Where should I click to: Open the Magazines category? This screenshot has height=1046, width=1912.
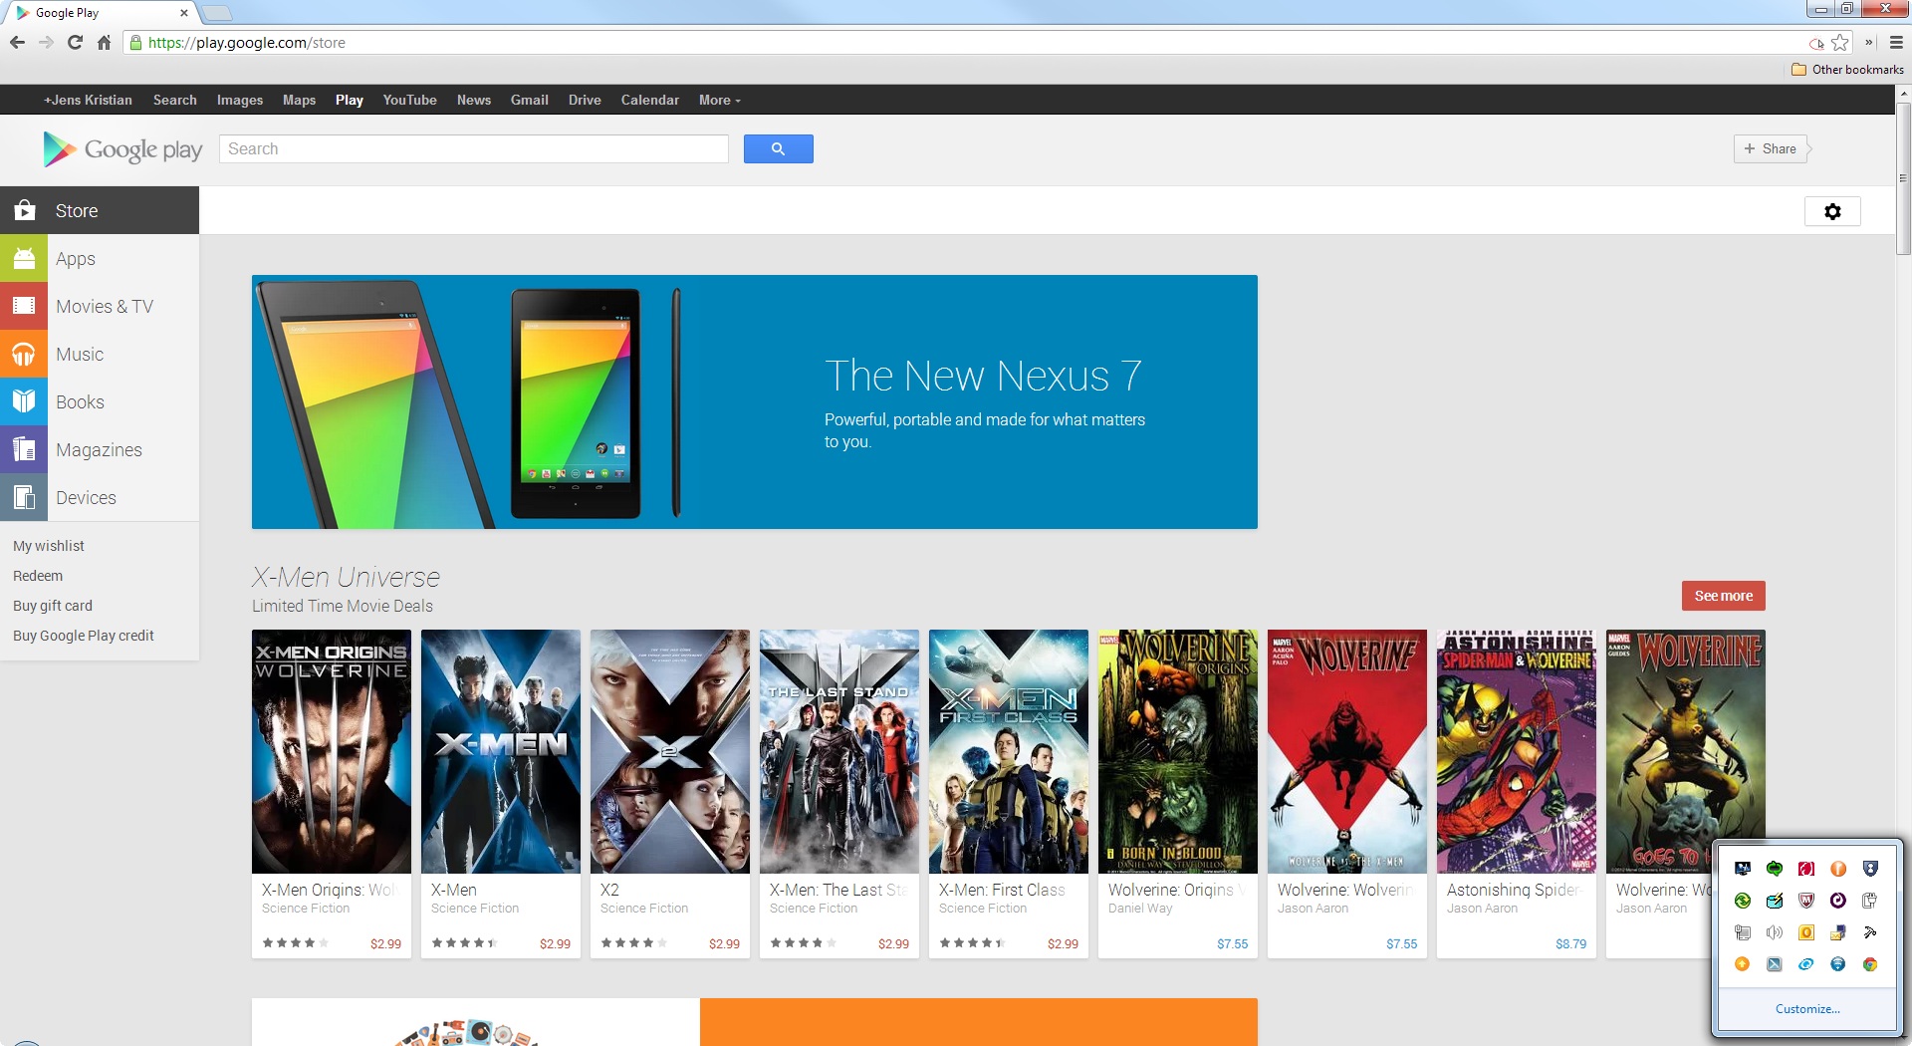pyautogui.click(x=100, y=449)
